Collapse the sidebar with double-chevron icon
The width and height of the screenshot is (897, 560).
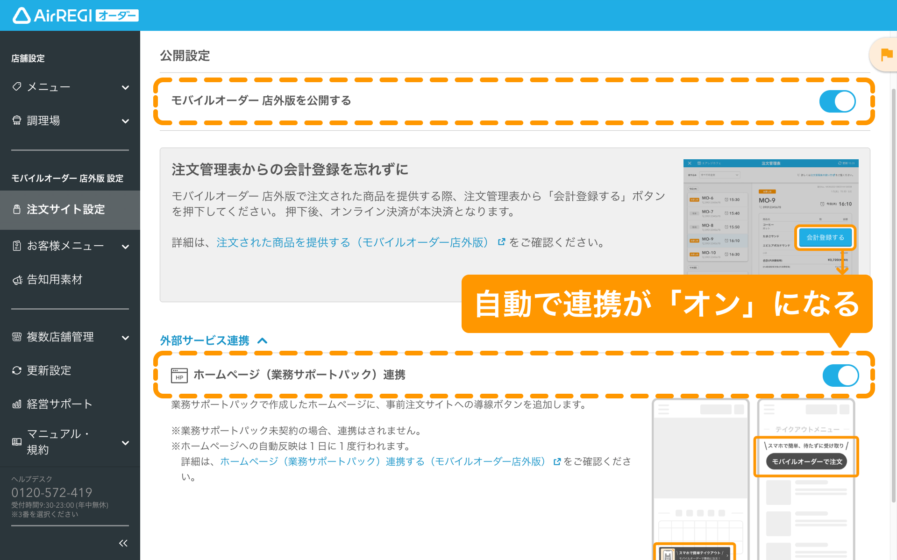[123, 543]
